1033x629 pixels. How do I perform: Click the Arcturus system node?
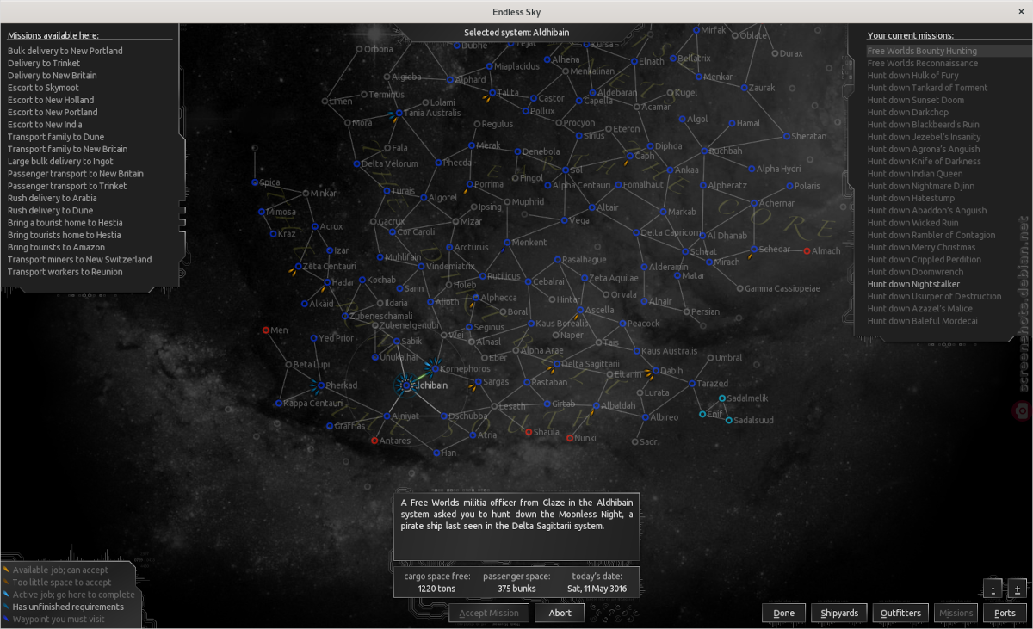(x=449, y=248)
